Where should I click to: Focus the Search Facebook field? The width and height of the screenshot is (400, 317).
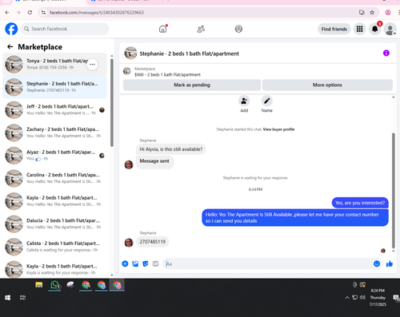[65, 29]
